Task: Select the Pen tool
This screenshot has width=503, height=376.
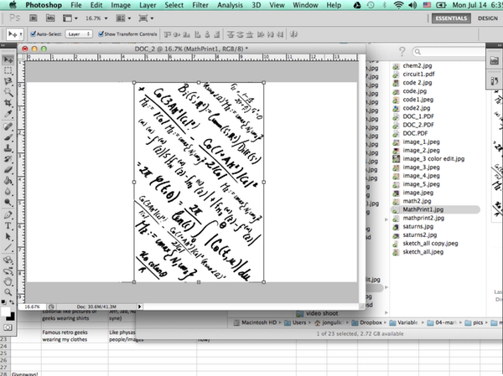Action: click(8, 215)
